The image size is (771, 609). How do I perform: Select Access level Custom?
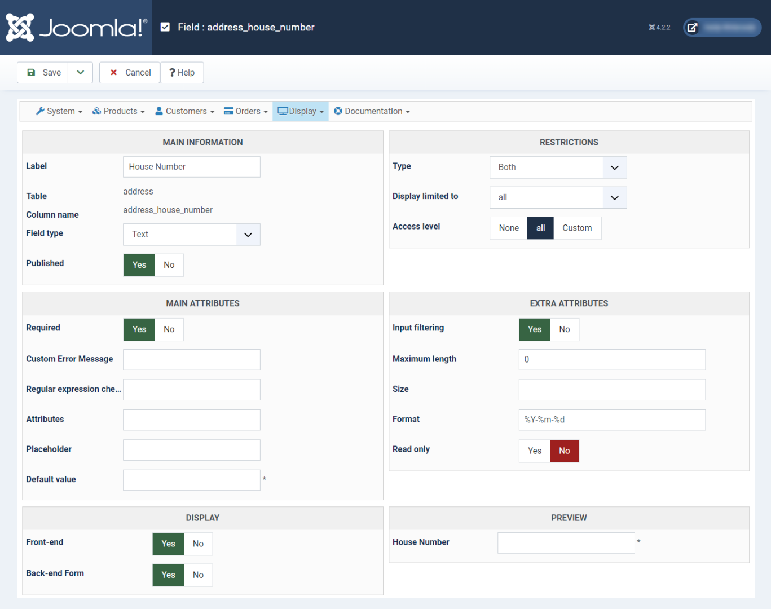click(577, 228)
